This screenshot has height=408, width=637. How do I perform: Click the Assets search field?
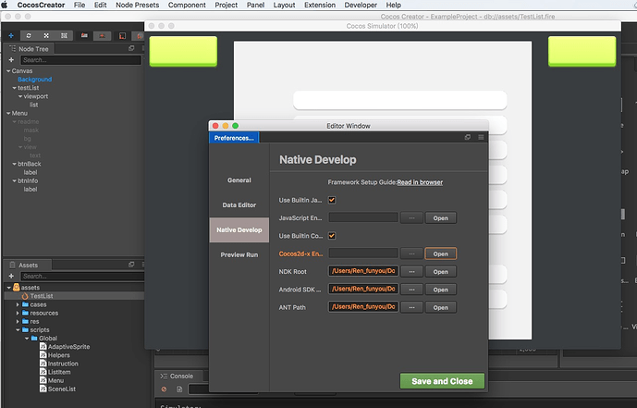pos(82,276)
